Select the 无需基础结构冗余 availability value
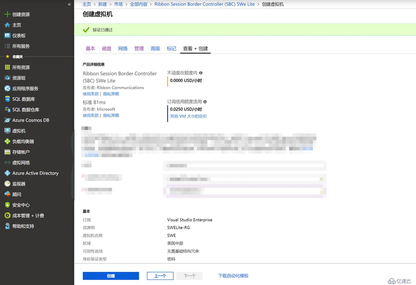Image resolution: width=416 pixels, height=285 pixels. coord(183,251)
